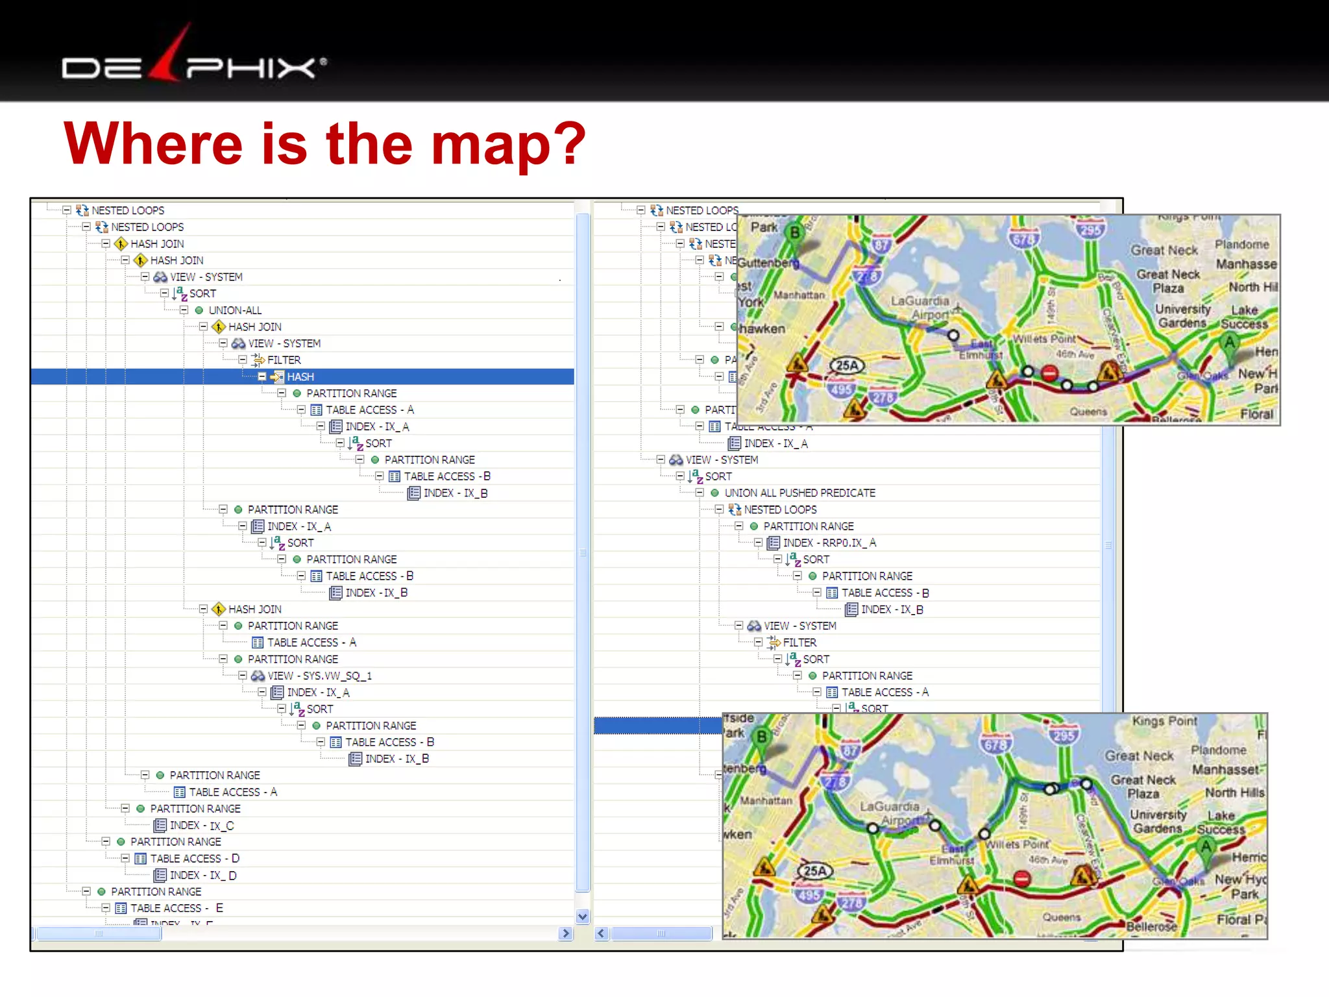This screenshot has width=1329, height=997.
Task: Click binoculars icon of VIEW - SYS.VW_SQ_1
Action: [x=258, y=676]
